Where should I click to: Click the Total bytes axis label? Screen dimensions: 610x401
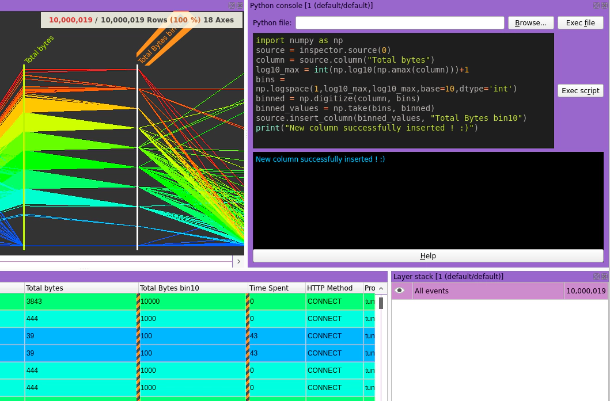38,49
